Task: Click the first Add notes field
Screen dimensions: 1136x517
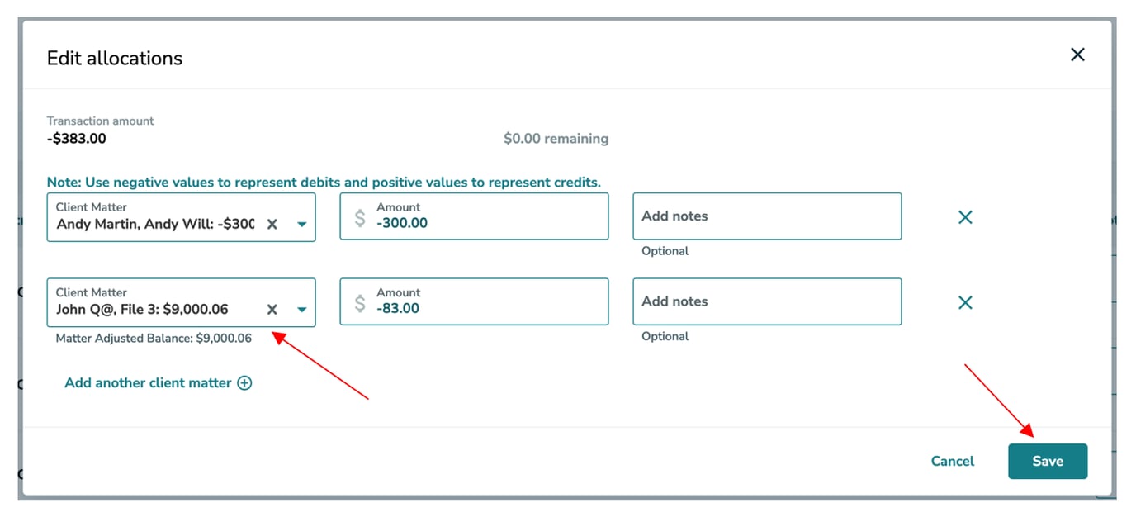Action: [766, 216]
